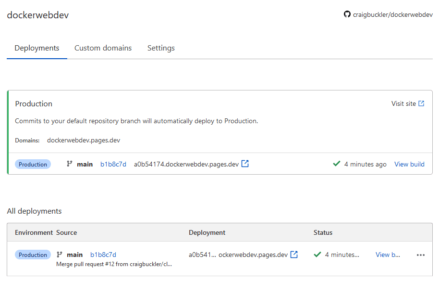Click the truncated View build link in the table row
The height and width of the screenshot is (281, 439).
pyautogui.click(x=388, y=255)
